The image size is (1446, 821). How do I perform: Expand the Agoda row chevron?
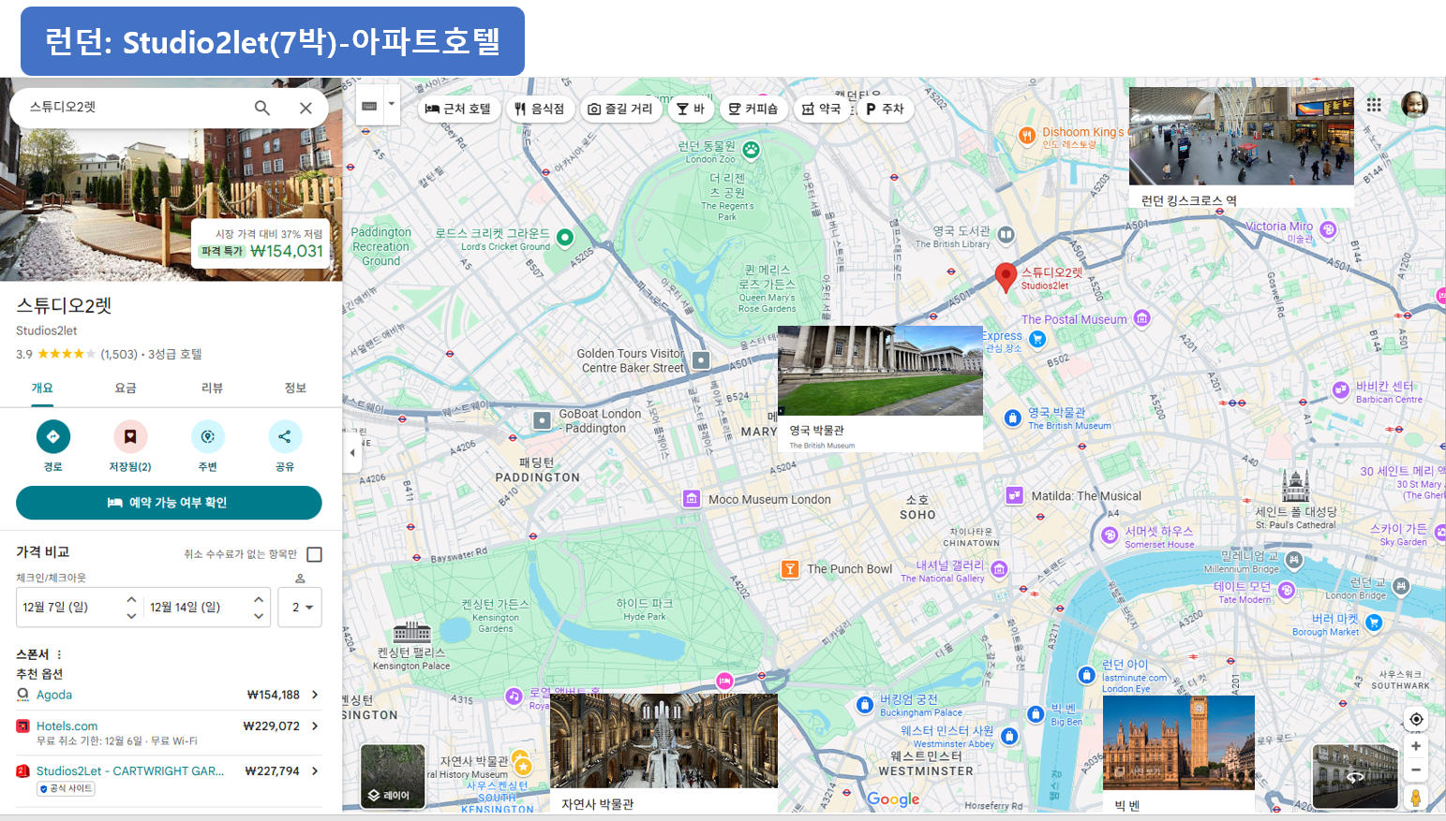pos(315,695)
